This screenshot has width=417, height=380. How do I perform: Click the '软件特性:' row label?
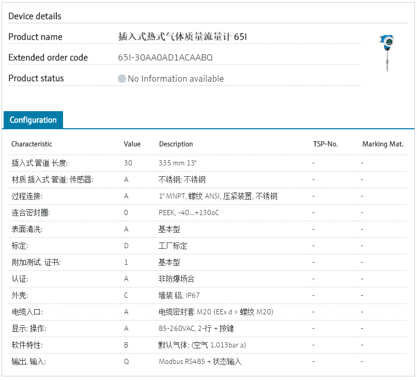click(27, 345)
